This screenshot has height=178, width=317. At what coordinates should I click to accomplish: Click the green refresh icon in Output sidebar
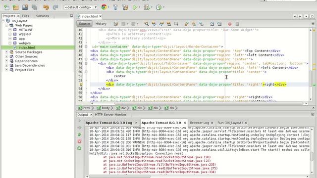coord(79,148)
